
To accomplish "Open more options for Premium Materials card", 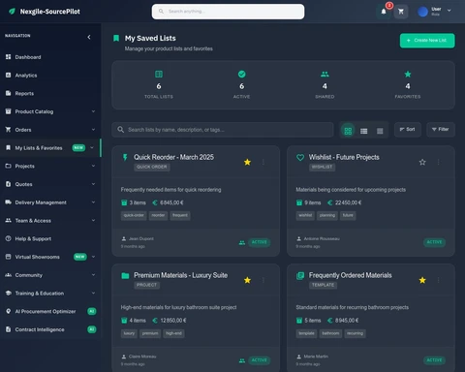I will point(263,280).
